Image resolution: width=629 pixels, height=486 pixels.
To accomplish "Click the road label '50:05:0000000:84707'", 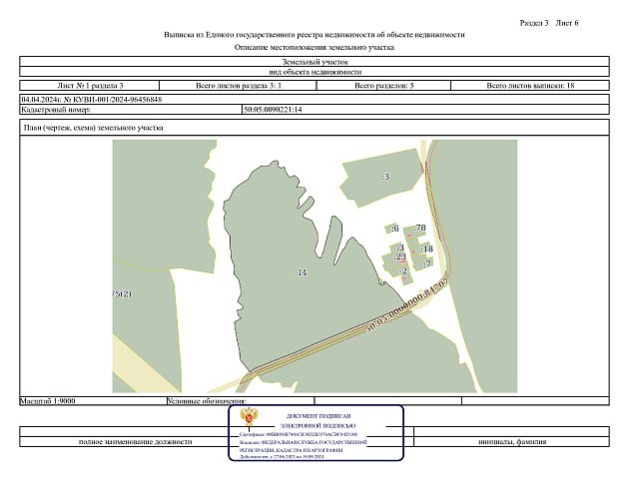I will 406,305.
